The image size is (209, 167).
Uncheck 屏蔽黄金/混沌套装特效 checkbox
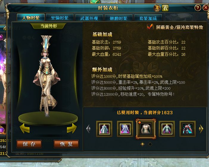[150, 27]
